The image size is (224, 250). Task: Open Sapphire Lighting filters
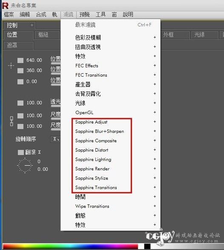(110, 159)
